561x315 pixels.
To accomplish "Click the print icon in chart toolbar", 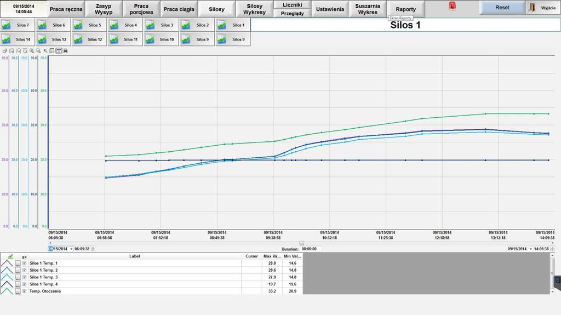I will pyautogui.click(x=66, y=51).
